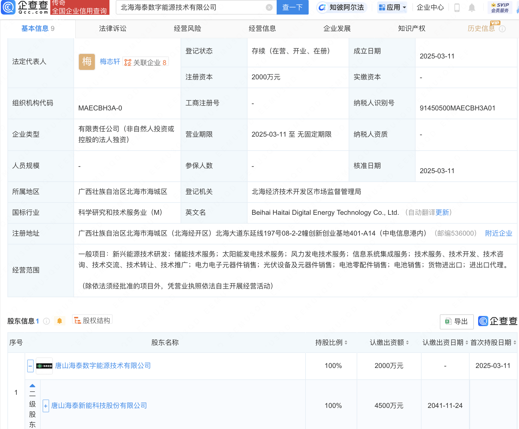Viewport: 519px width, 429px height.
Task: Switch to 基本信息 tab
Action: [38, 29]
